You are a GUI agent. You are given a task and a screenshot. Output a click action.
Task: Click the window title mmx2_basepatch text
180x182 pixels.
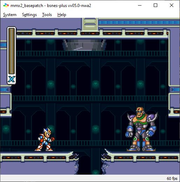coord(27,6)
